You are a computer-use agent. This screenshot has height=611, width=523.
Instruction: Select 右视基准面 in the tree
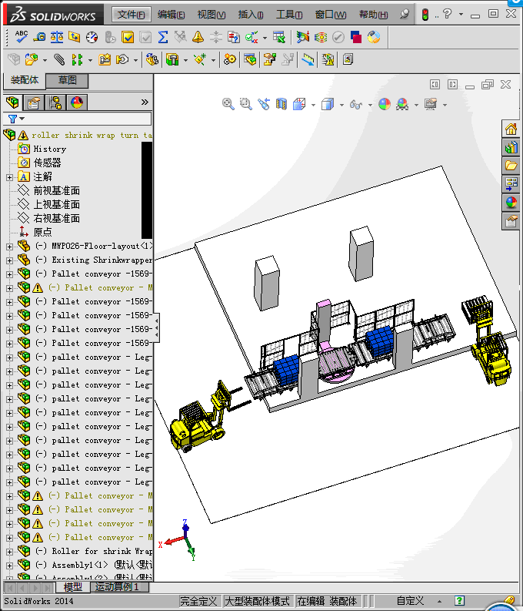56,218
